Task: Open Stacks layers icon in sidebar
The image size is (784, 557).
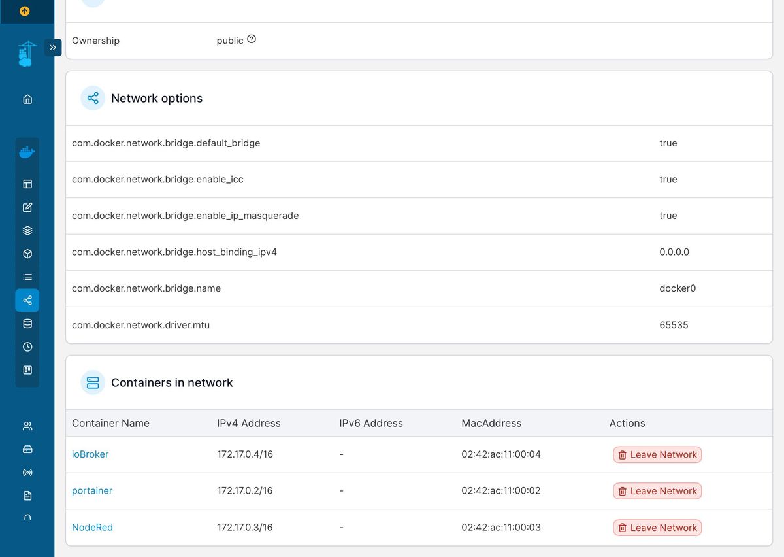Action: tap(27, 231)
